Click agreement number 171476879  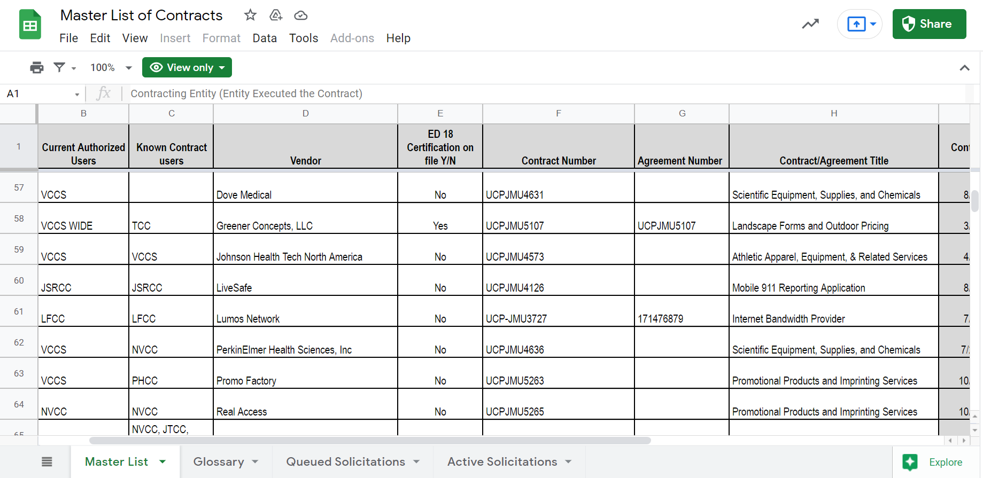[682, 311]
